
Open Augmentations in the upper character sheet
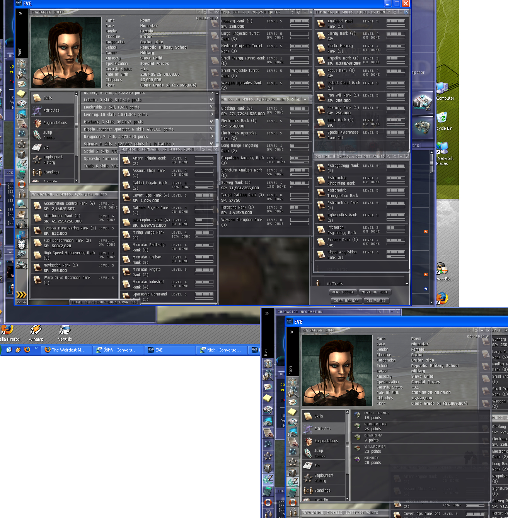pyautogui.click(x=53, y=123)
